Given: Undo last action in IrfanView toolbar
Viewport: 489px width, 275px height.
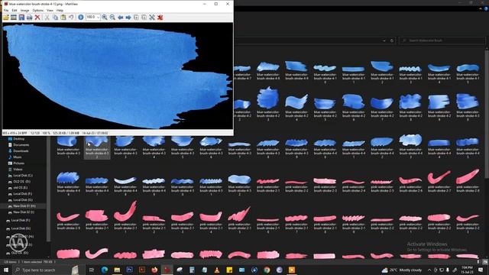Looking at the screenshot, I should [x=71, y=18].
